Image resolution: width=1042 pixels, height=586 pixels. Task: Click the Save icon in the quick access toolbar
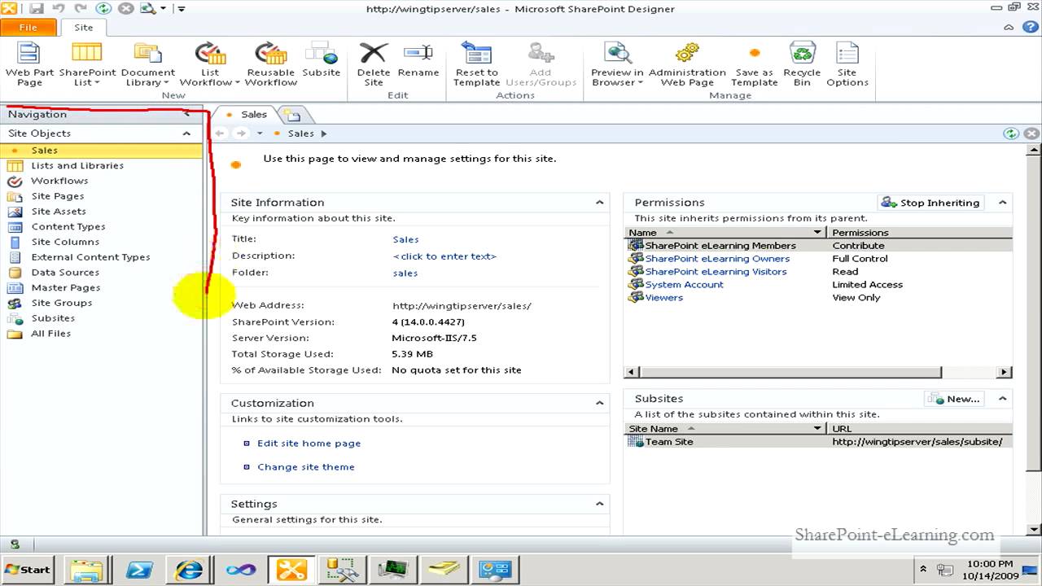coord(37,8)
